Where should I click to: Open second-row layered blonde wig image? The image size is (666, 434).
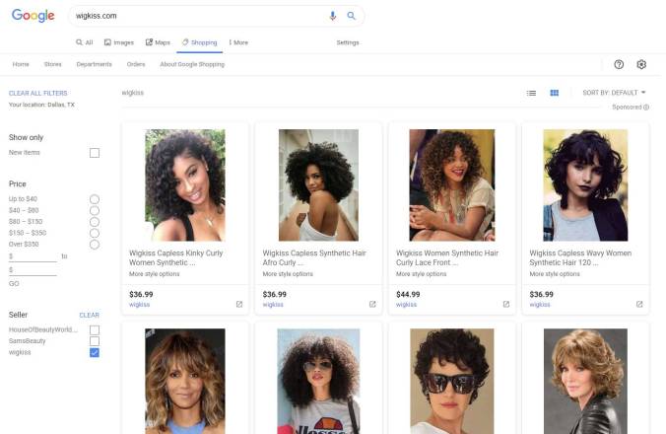point(585,381)
